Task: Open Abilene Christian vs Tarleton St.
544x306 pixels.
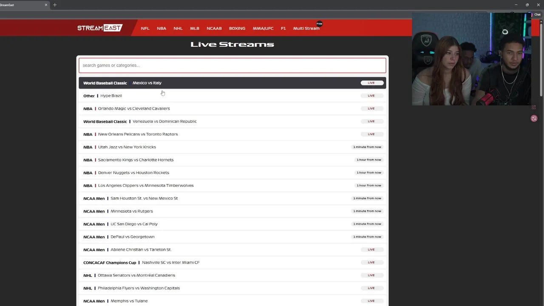Action: pos(232,249)
